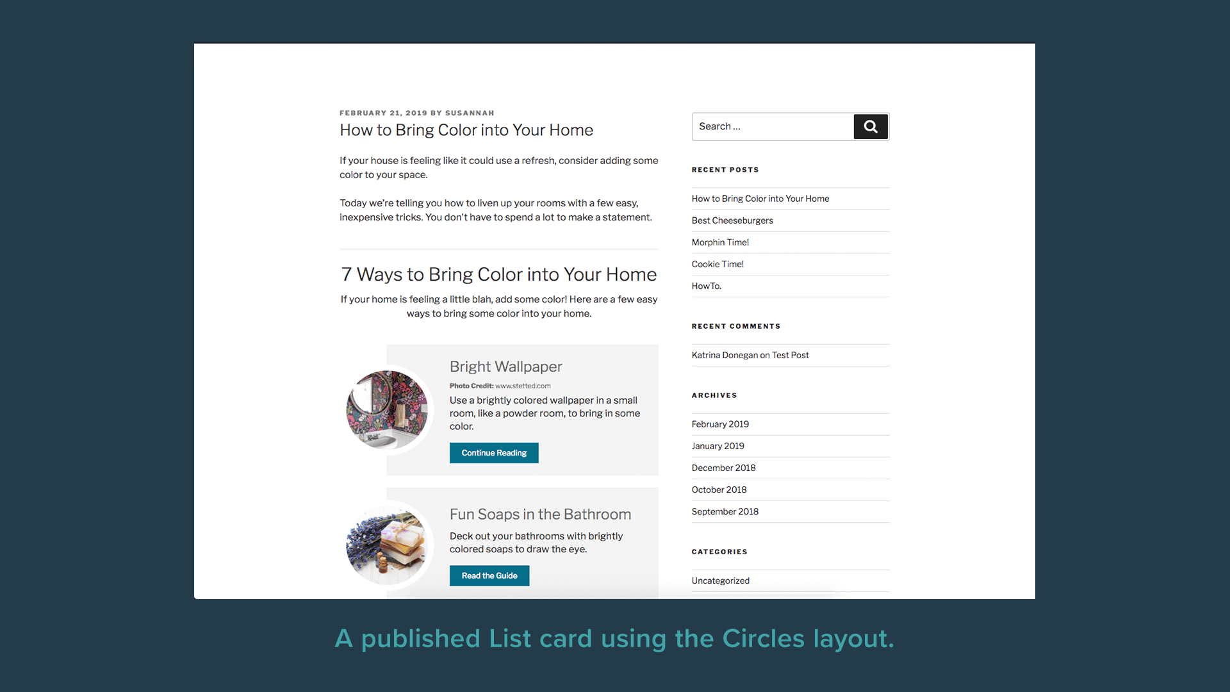Select the 'Cookie Time!' recent post
This screenshot has height=692, width=1230.
[717, 263]
